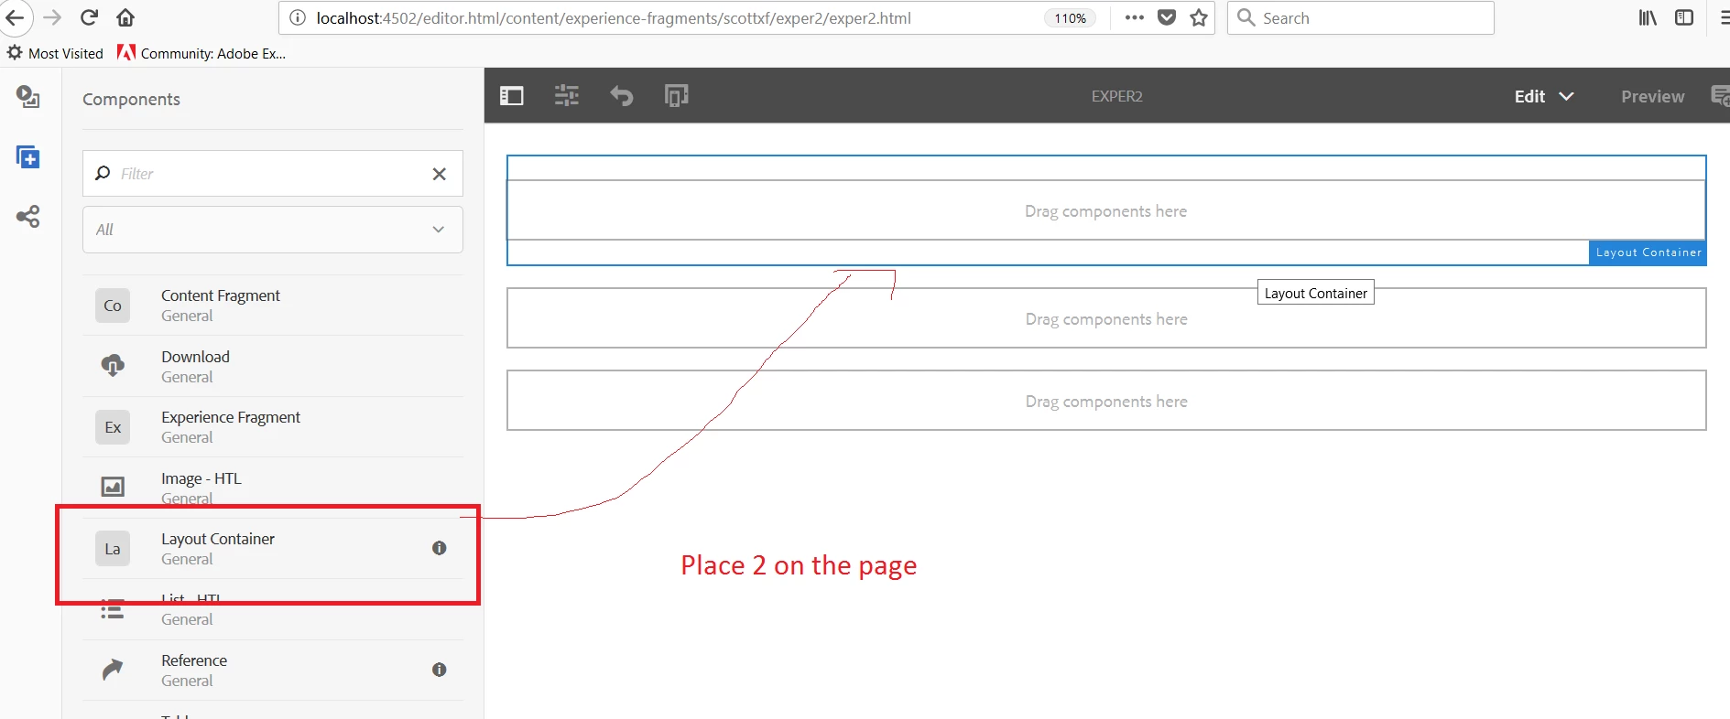Click the browser Search box
Viewport: 1730px width, 719px height.
[x=1361, y=18]
